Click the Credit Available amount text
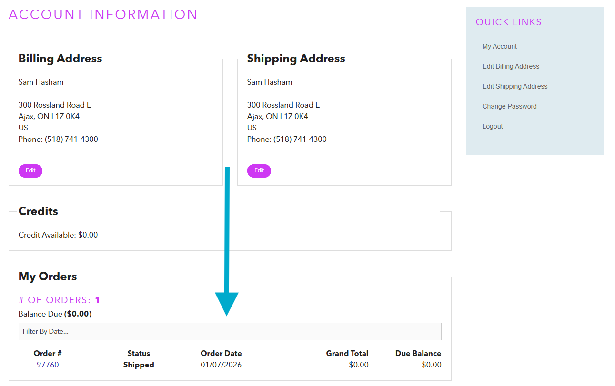615x386 pixels. [58, 235]
